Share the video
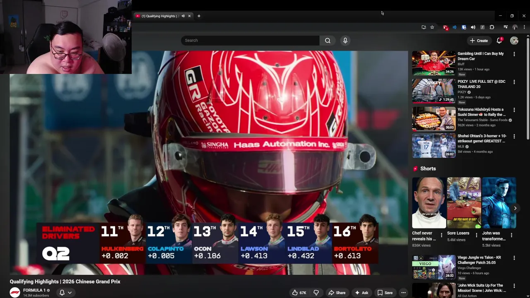Image resolution: width=530 pixels, height=298 pixels. click(x=337, y=293)
